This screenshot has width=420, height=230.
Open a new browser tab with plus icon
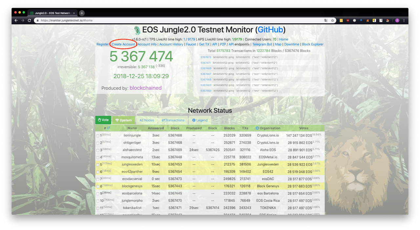[82, 13]
